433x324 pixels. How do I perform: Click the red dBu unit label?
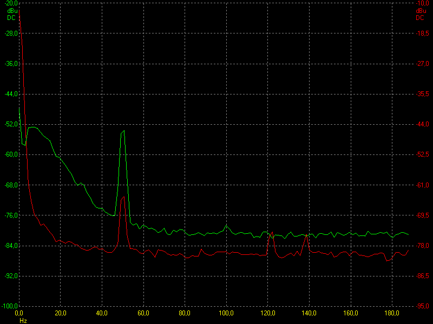click(x=421, y=11)
